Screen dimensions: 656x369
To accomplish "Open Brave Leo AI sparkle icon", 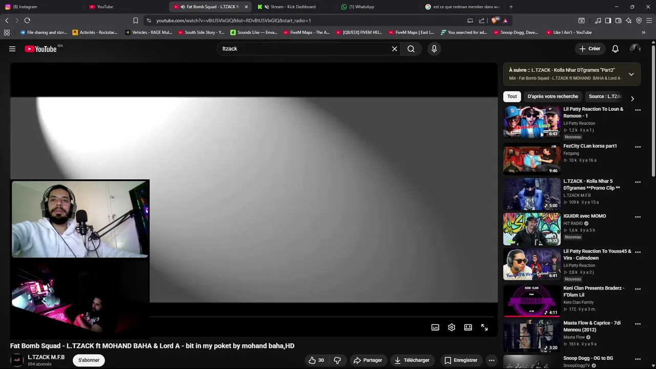I will pos(628,20).
